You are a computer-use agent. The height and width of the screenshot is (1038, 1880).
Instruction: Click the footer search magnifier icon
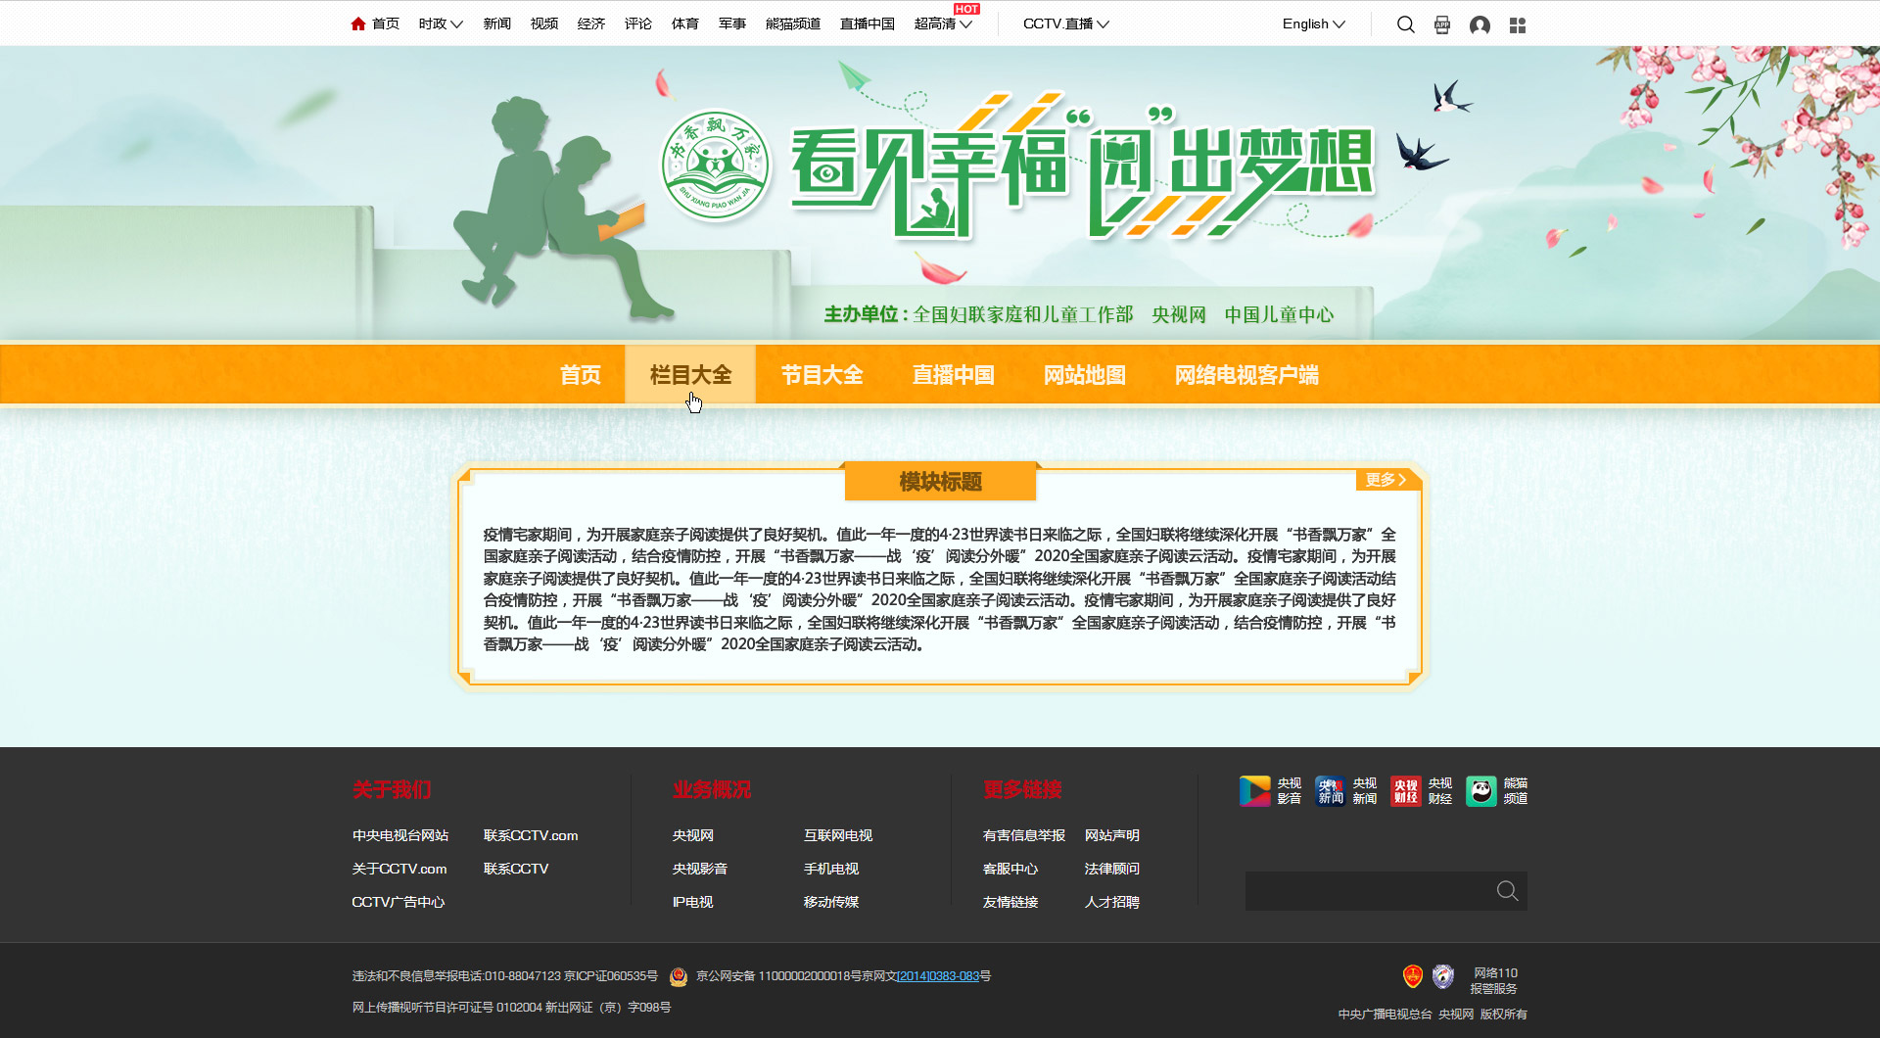point(1508,891)
